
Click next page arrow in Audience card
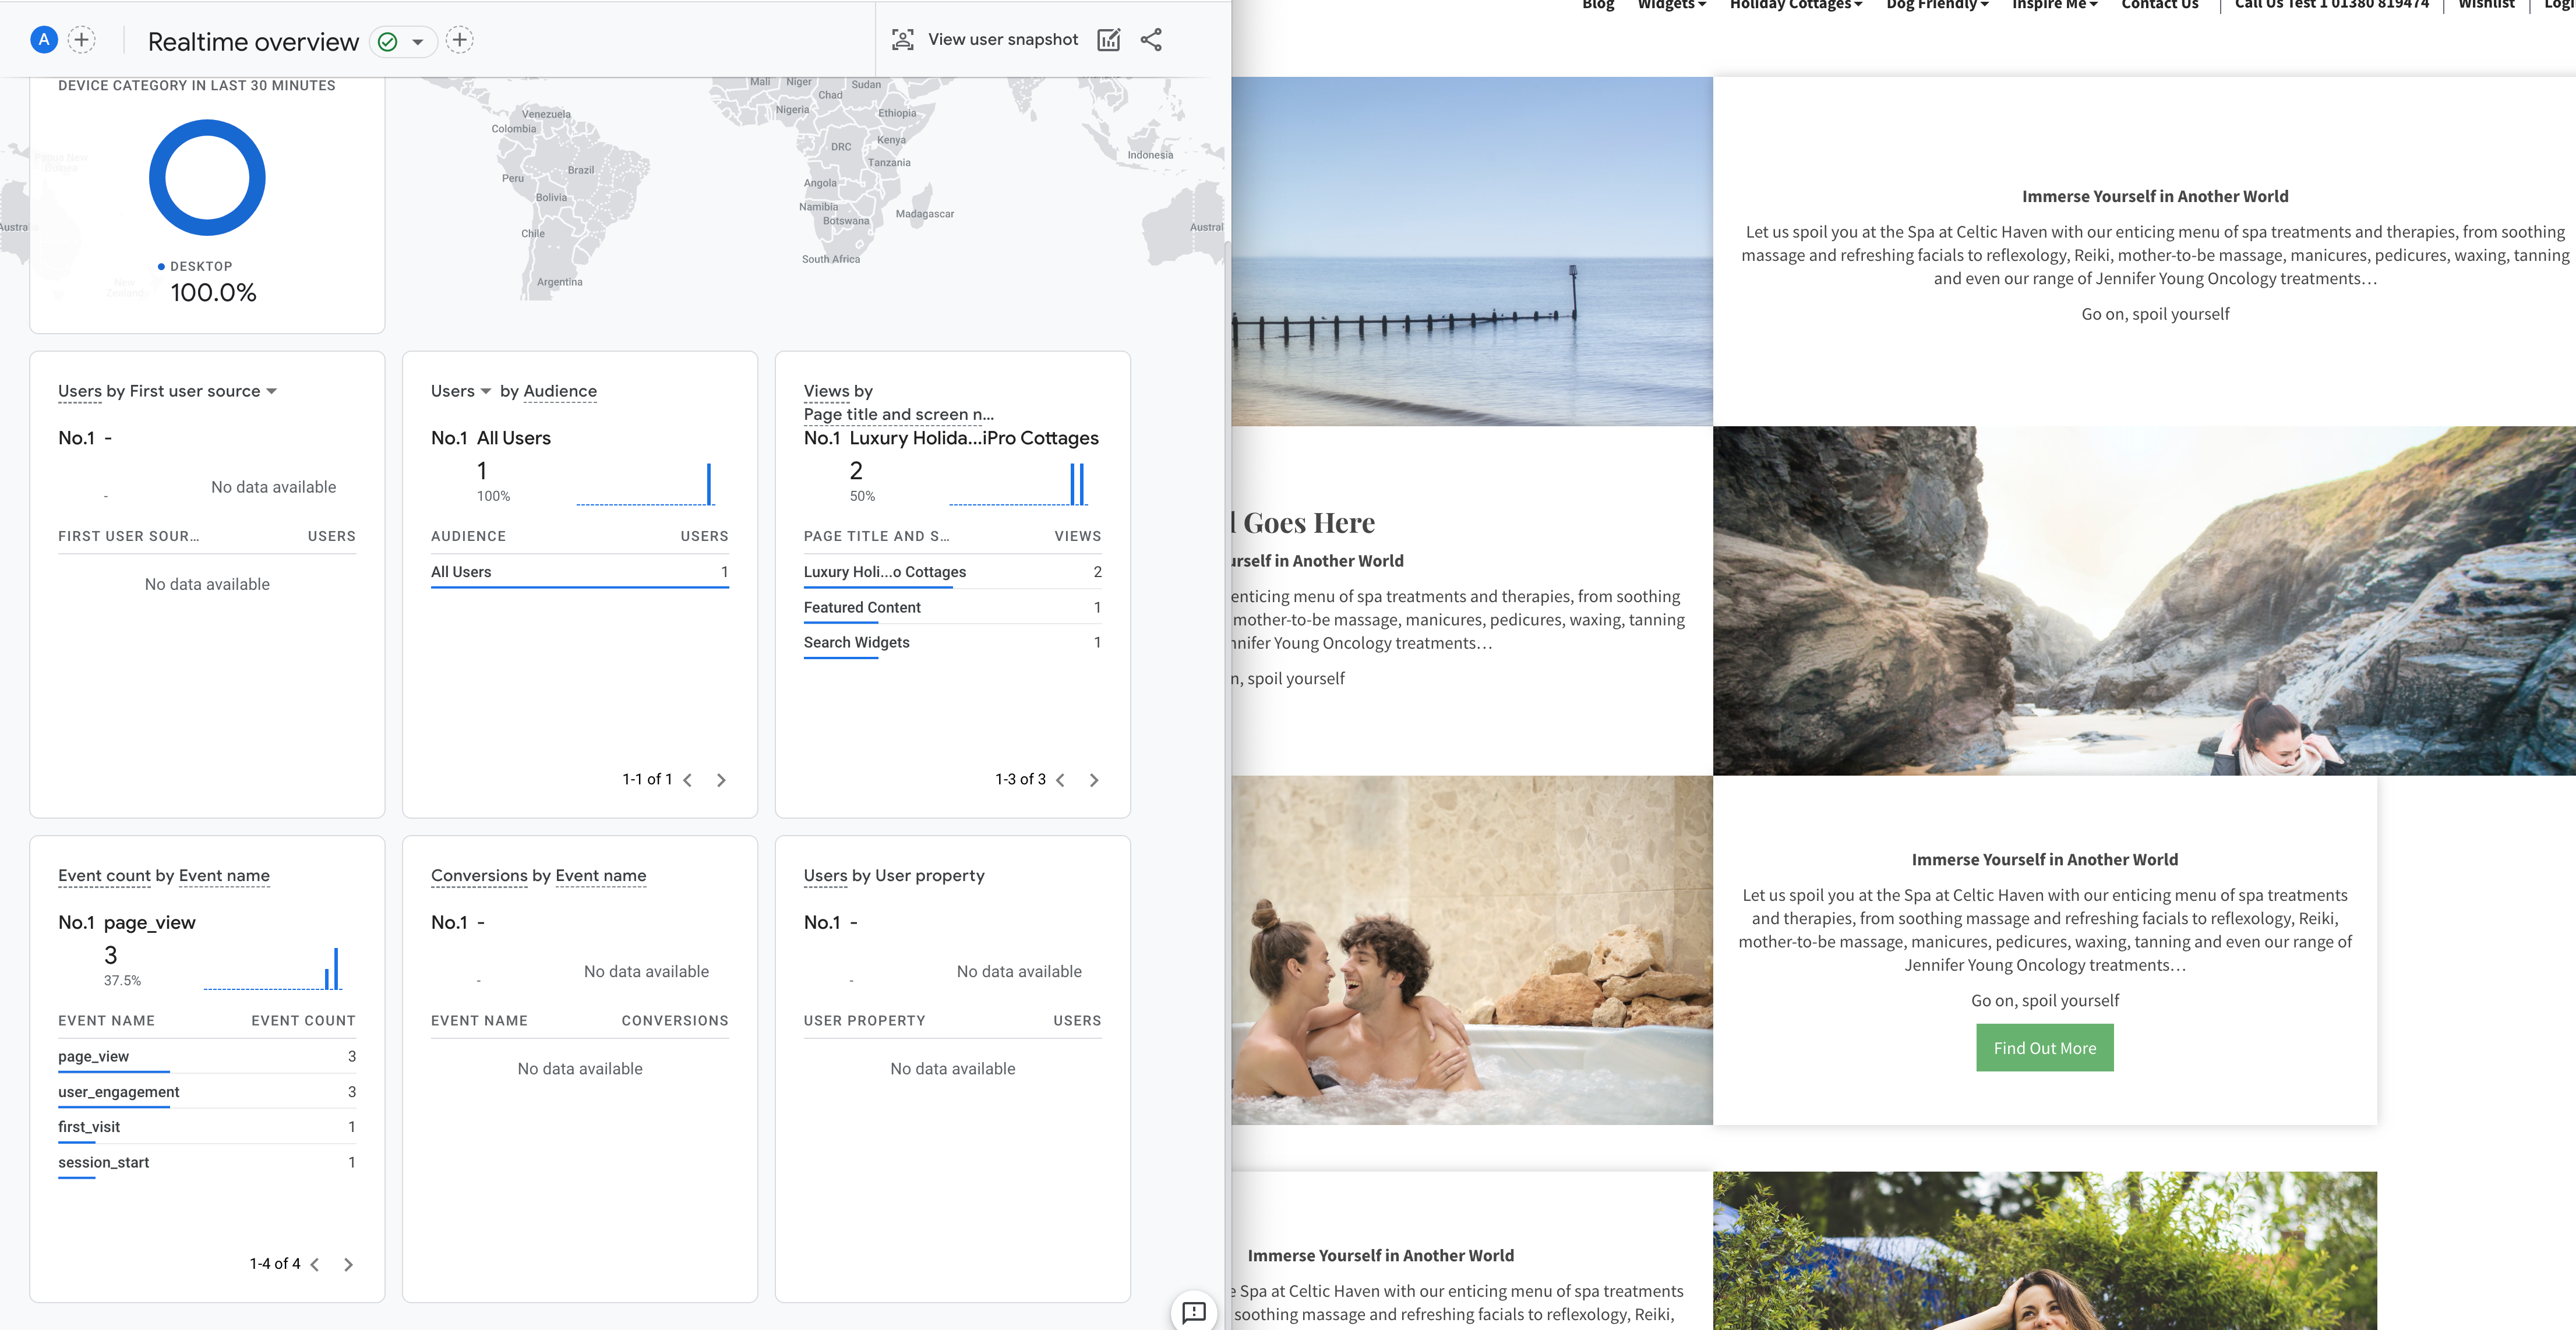[x=721, y=779]
